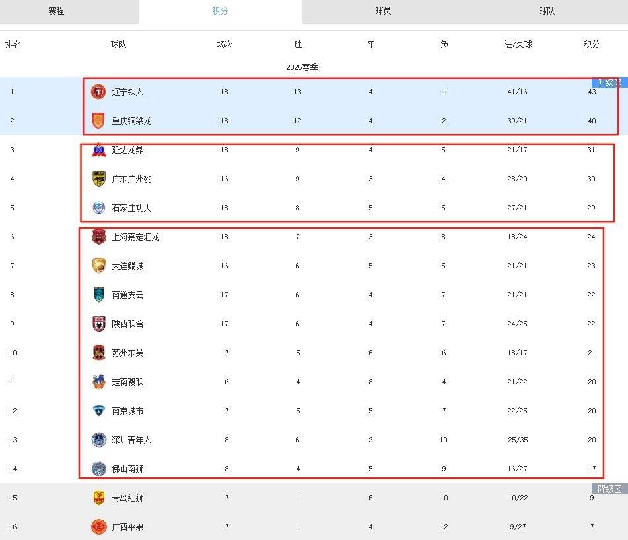
Task: Open the 苏州东吴 team name link
Action: click(127, 353)
